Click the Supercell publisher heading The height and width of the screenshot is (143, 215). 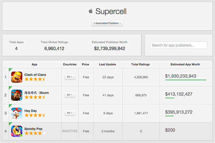click(111, 11)
